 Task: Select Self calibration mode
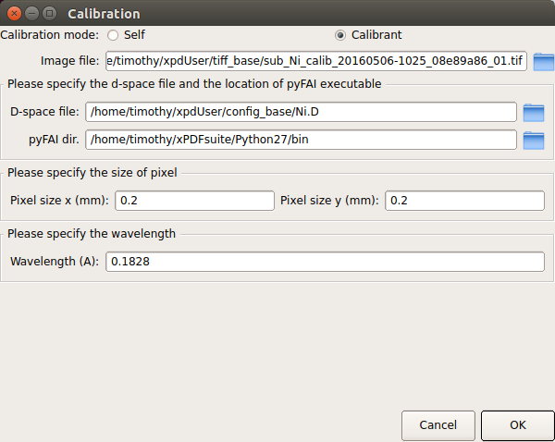[113, 35]
